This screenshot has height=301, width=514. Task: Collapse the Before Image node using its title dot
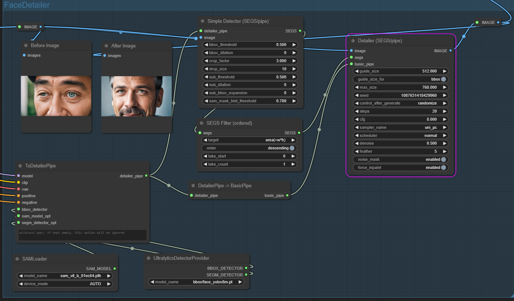(x=26, y=46)
